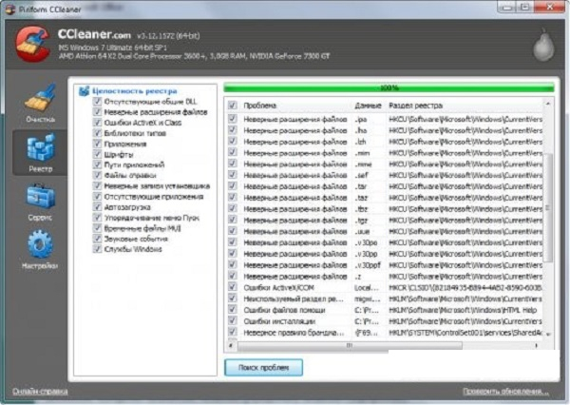Select the Реестр registry cubes icon
Viewport: 570px width, 405px height.
[x=40, y=146]
